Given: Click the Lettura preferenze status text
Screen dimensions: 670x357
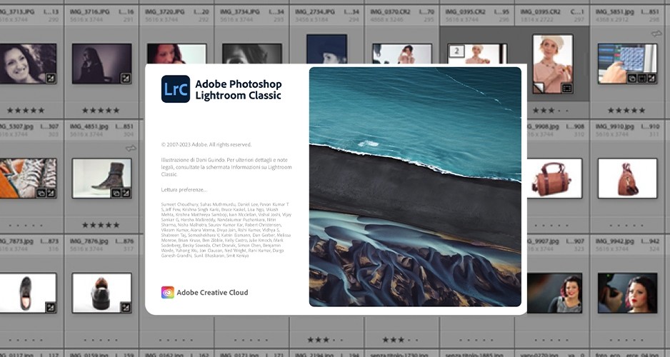Looking at the screenshot, I should click(184, 190).
